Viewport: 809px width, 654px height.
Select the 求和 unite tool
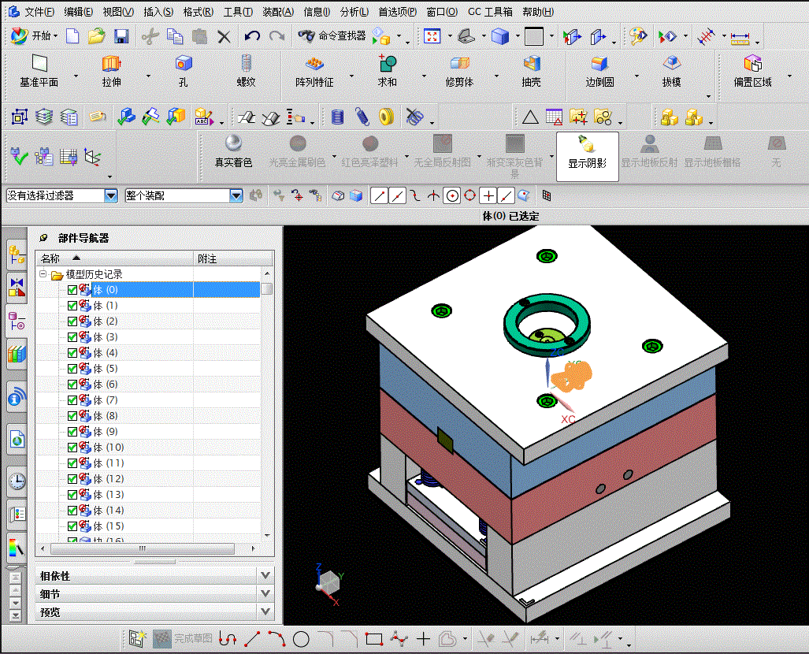(x=387, y=72)
